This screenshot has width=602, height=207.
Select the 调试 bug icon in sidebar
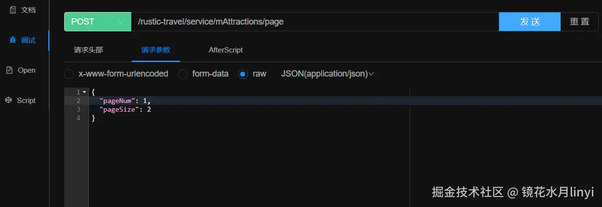coord(13,40)
